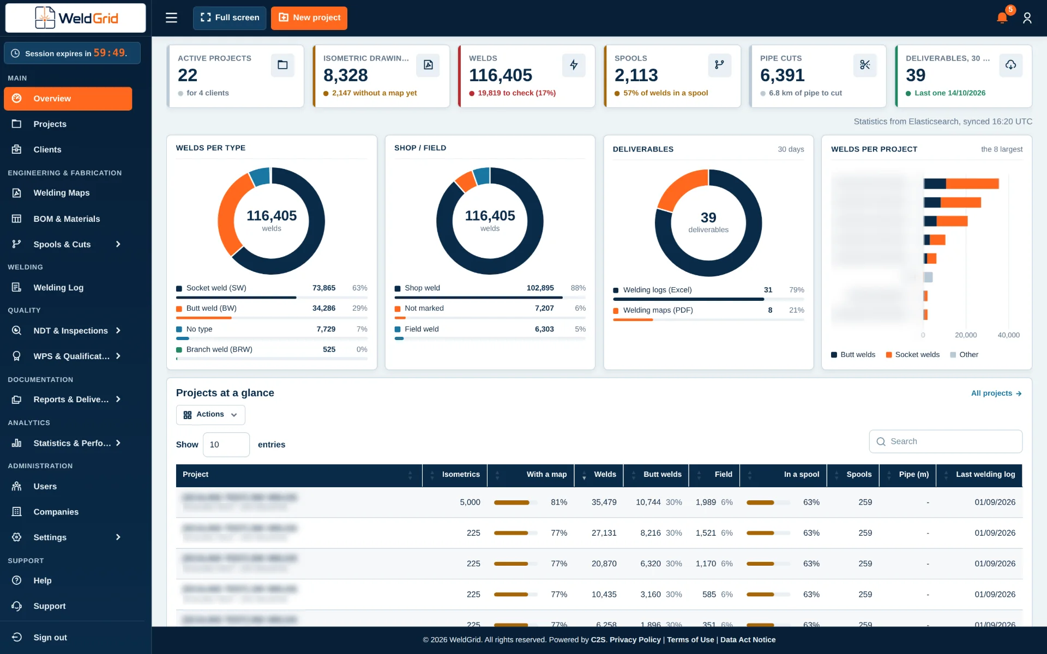Open the Privacy Policy link

[635, 640]
